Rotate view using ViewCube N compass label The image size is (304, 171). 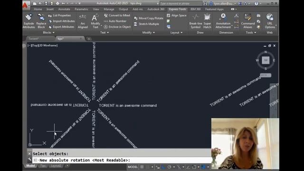point(266,52)
